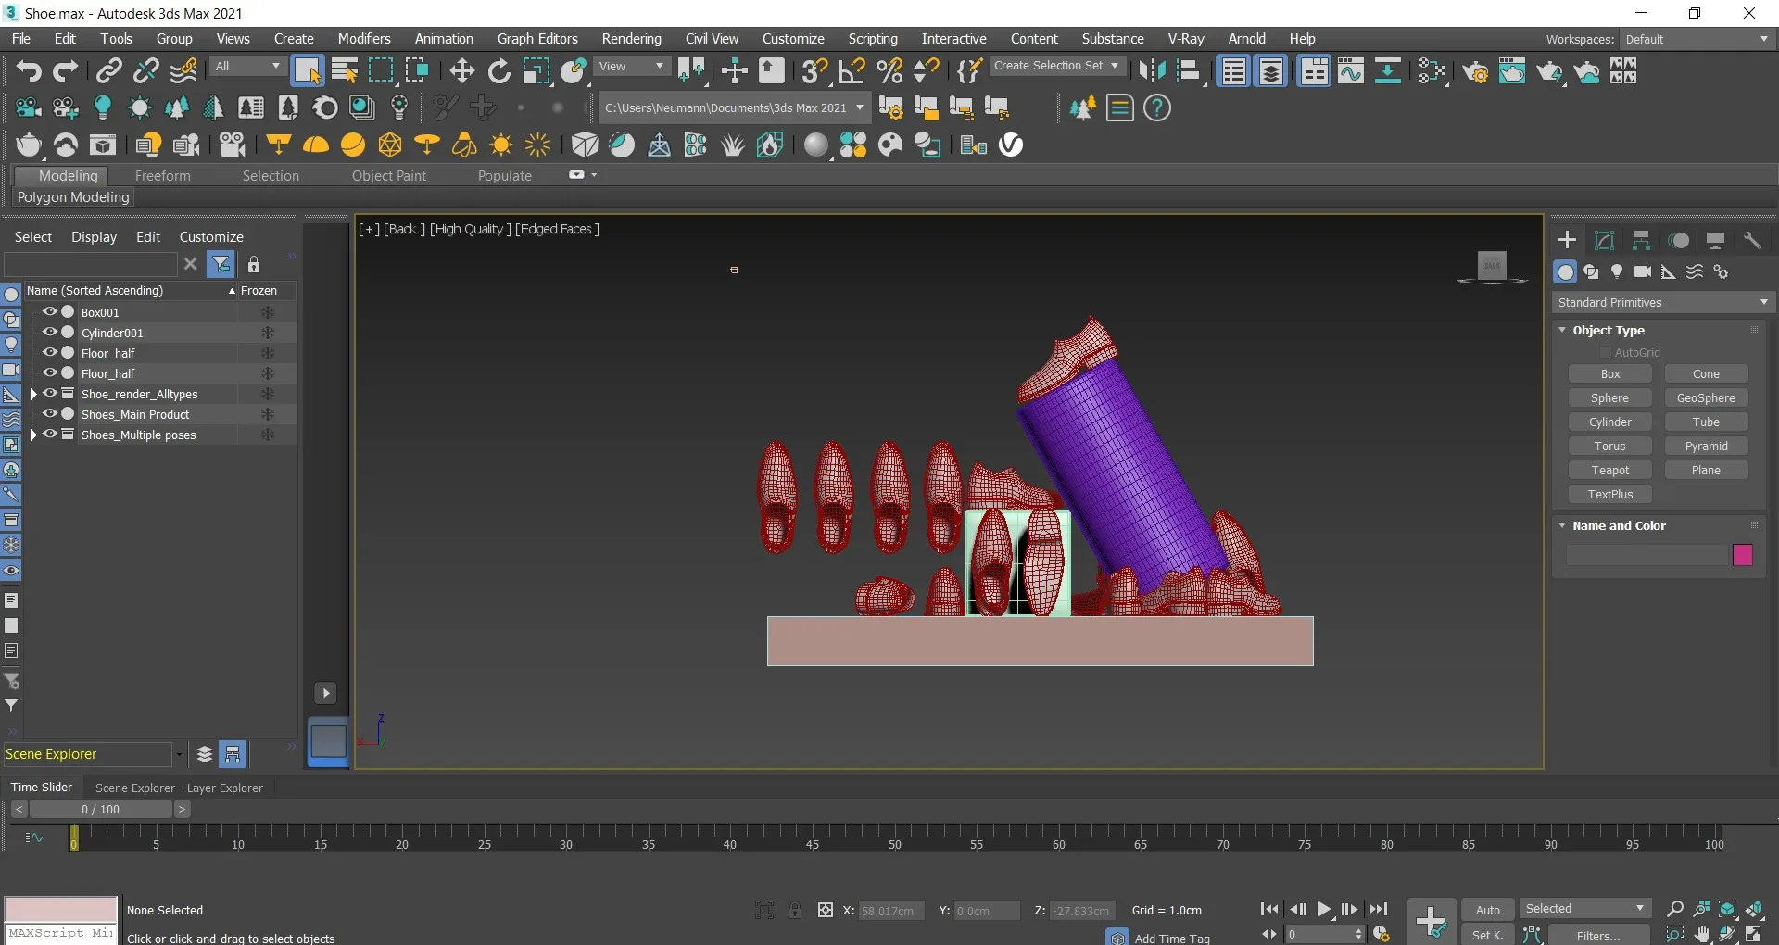The width and height of the screenshot is (1779, 945).
Task: Activate the Pan View hand icon
Action: coord(1701,934)
